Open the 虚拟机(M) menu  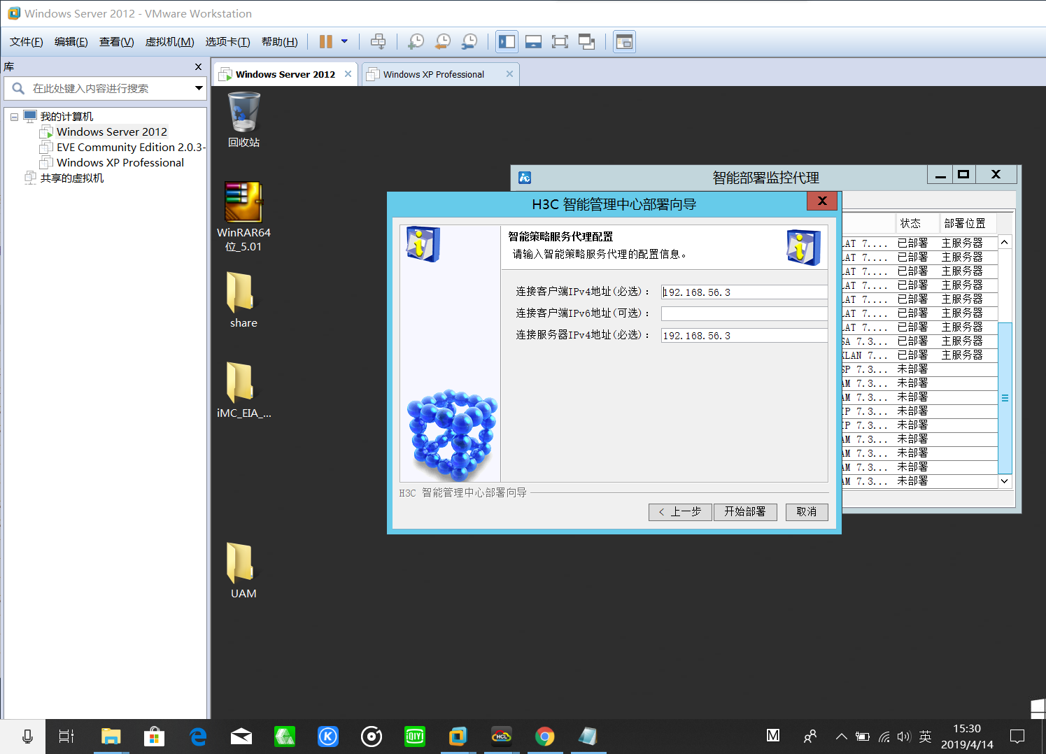point(169,42)
